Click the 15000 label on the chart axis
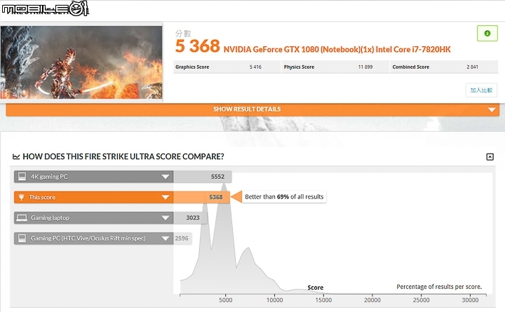Screen dimensions: 505x312 (x=323, y=300)
